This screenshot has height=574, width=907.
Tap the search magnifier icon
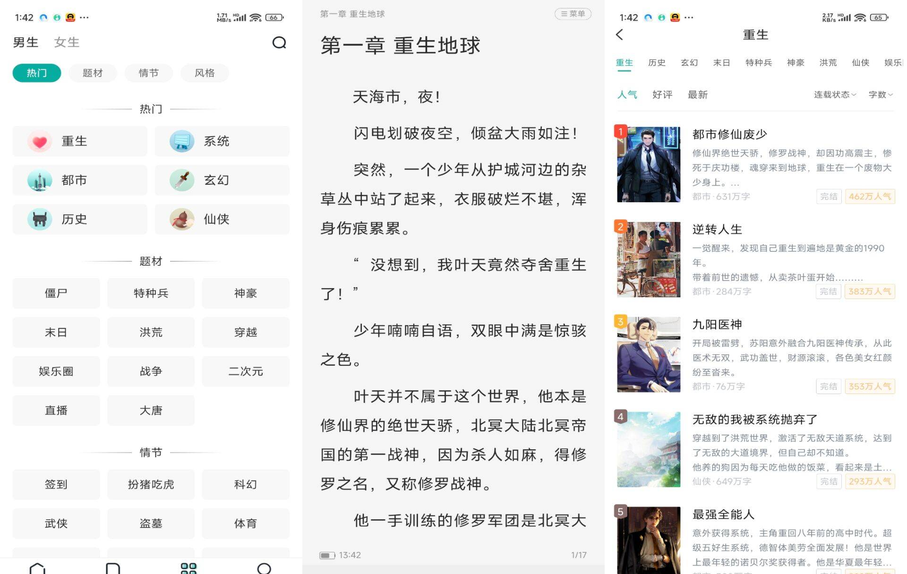279,43
